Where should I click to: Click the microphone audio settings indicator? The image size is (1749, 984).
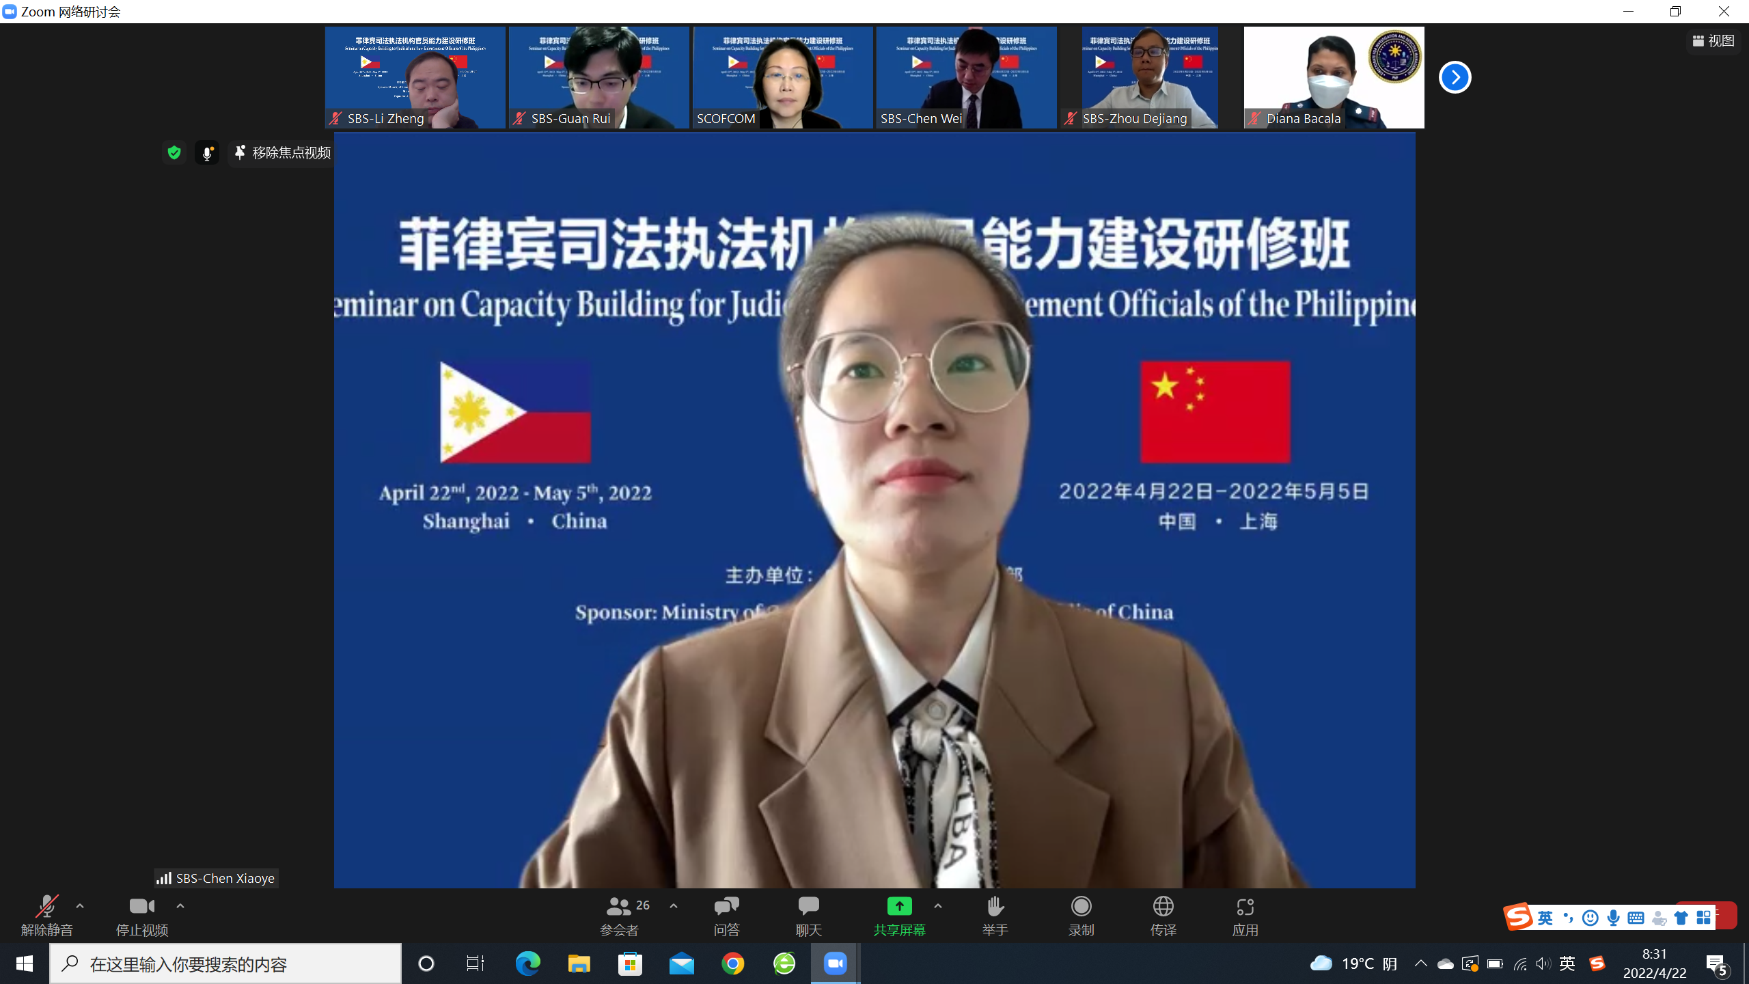(x=207, y=152)
